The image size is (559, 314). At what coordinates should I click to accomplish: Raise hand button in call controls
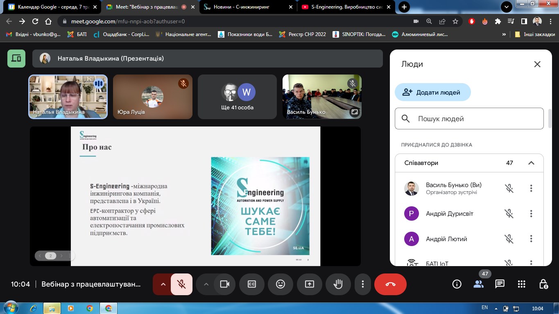pyautogui.click(x=338, y=284)
